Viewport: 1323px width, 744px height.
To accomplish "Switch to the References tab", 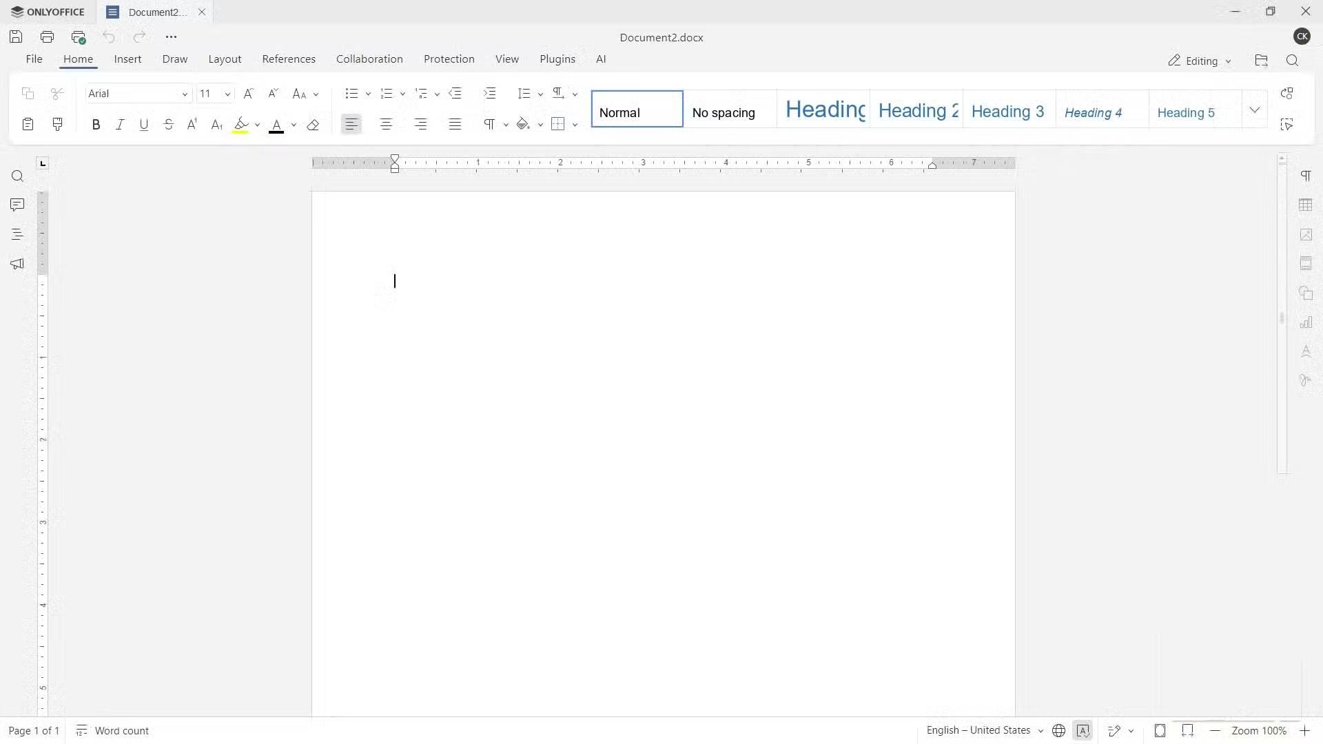I will click(289, 59).
